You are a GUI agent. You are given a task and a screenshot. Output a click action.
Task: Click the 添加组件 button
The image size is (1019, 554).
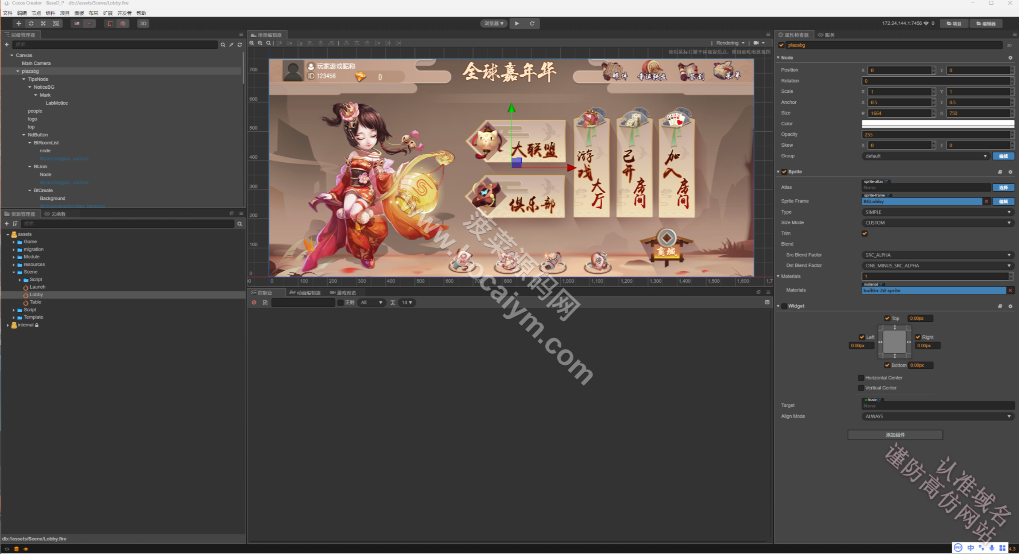[895, 435]
